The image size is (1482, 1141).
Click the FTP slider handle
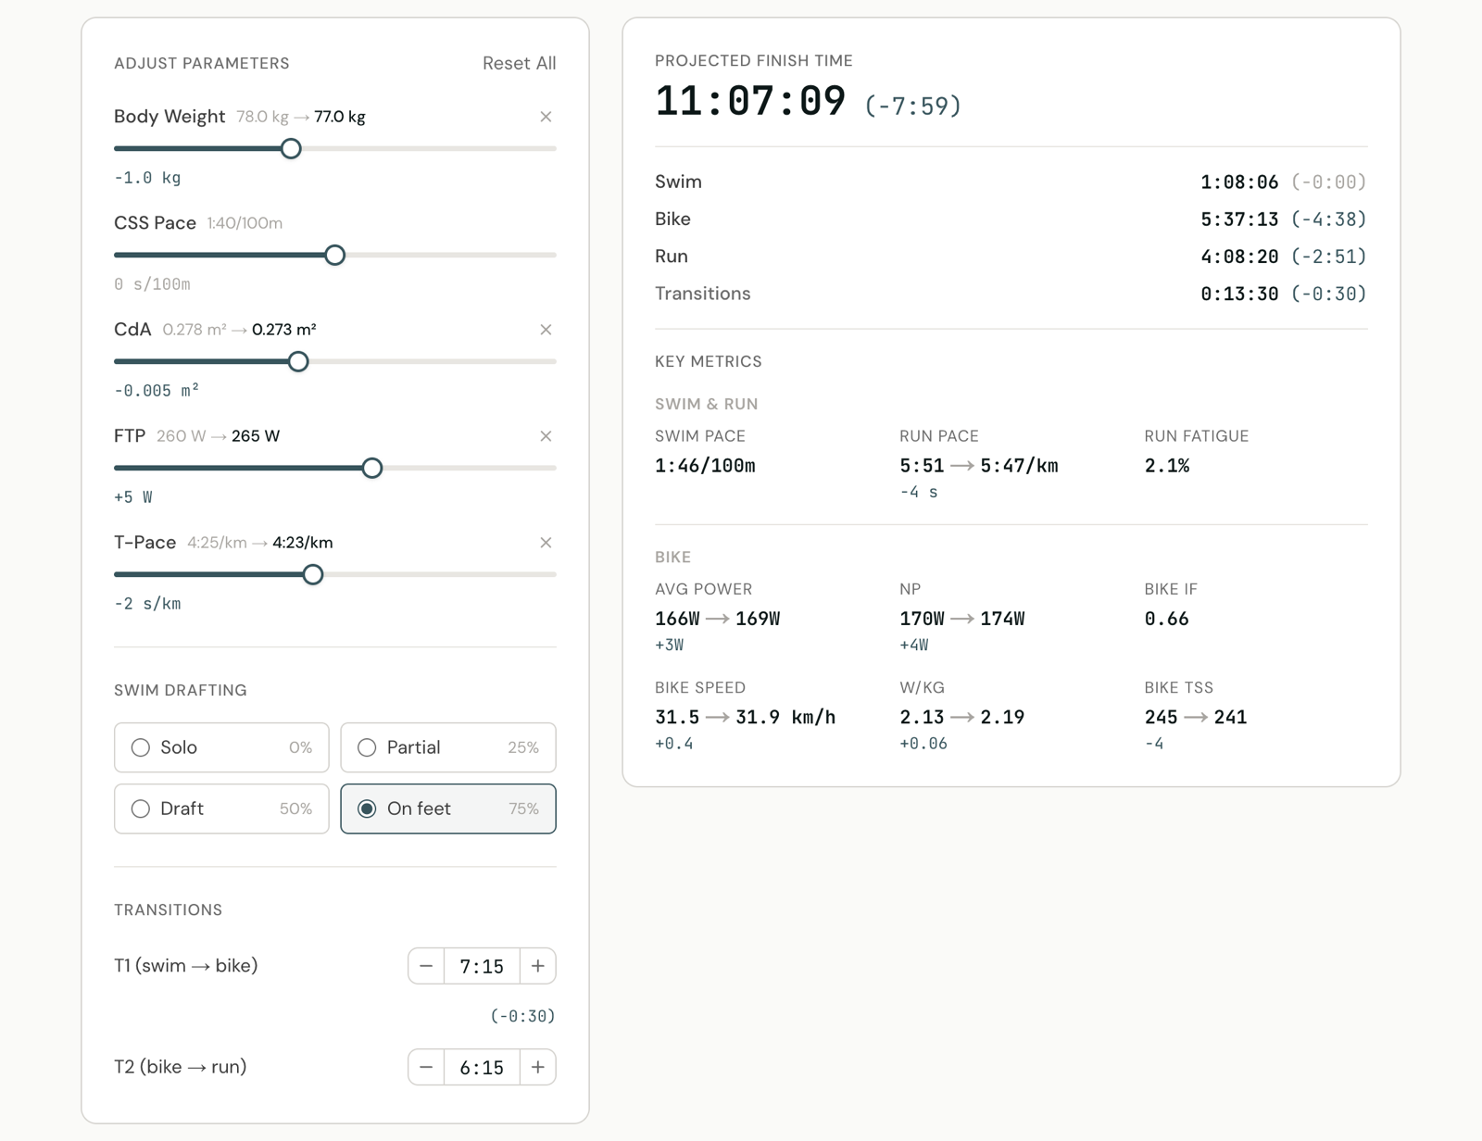372,468
